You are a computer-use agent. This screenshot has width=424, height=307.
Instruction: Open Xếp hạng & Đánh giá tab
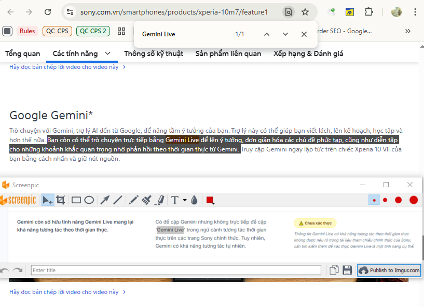308,53
